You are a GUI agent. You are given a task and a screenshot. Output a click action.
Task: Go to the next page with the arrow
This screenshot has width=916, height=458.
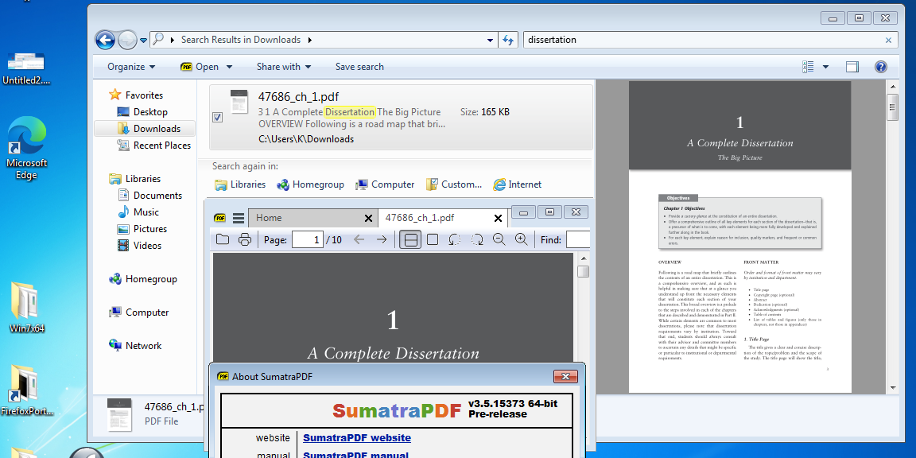click(x=382, y=239)
